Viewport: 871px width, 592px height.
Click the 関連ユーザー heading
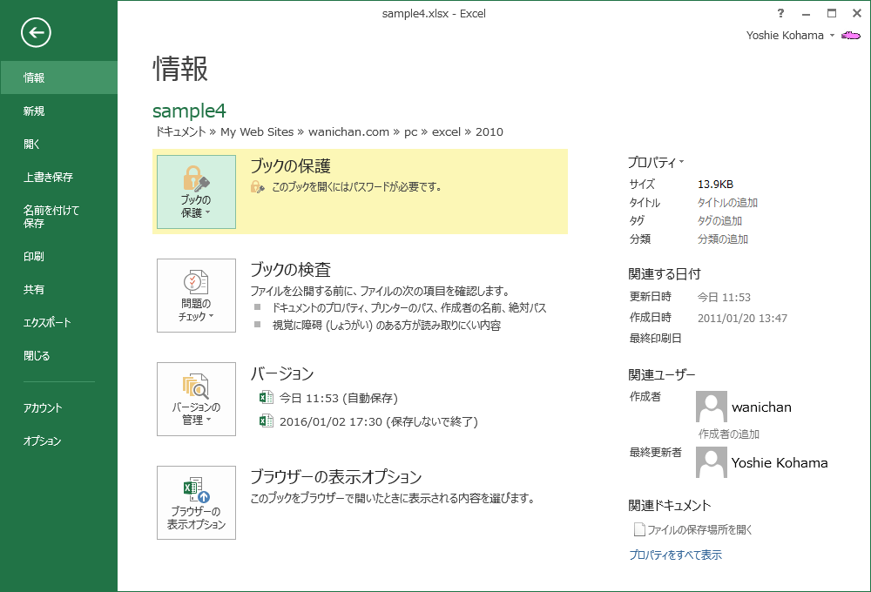click(662, 375)
